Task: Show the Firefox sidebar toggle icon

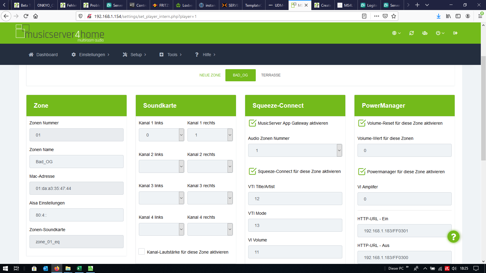Action: 458,16
